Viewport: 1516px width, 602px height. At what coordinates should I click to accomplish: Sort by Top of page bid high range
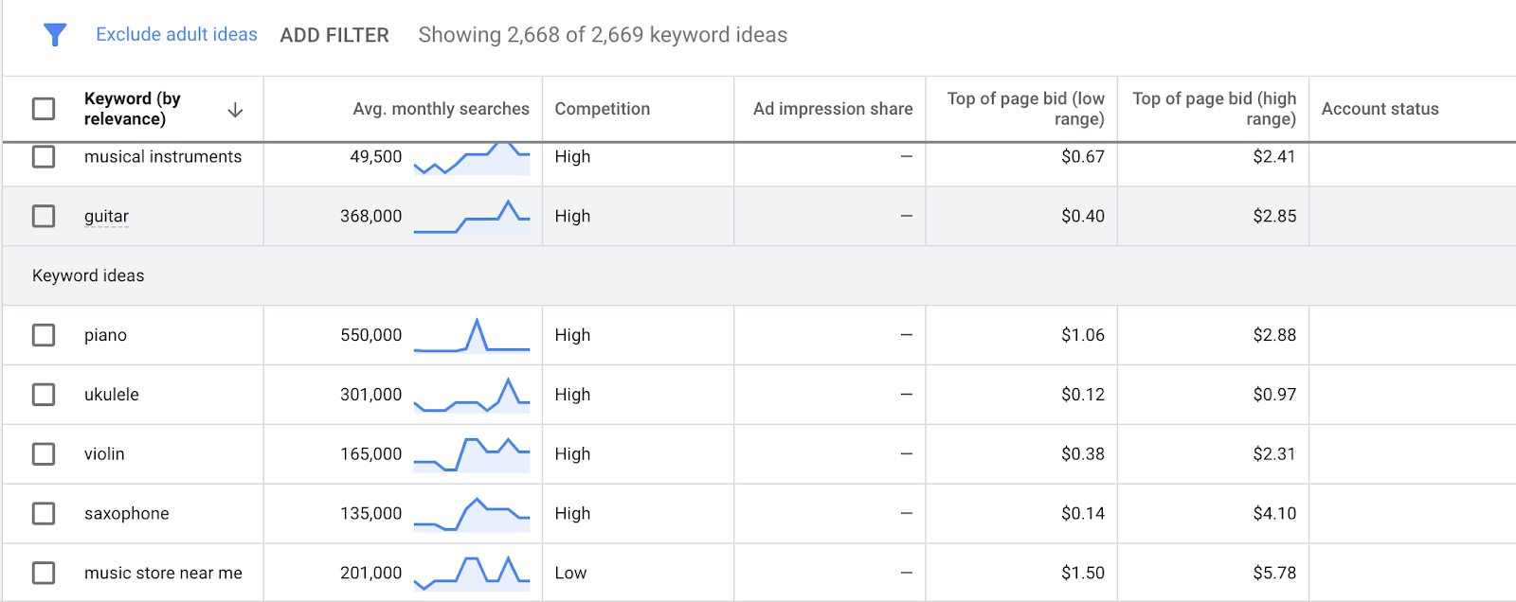click(x=1214, y=109)
